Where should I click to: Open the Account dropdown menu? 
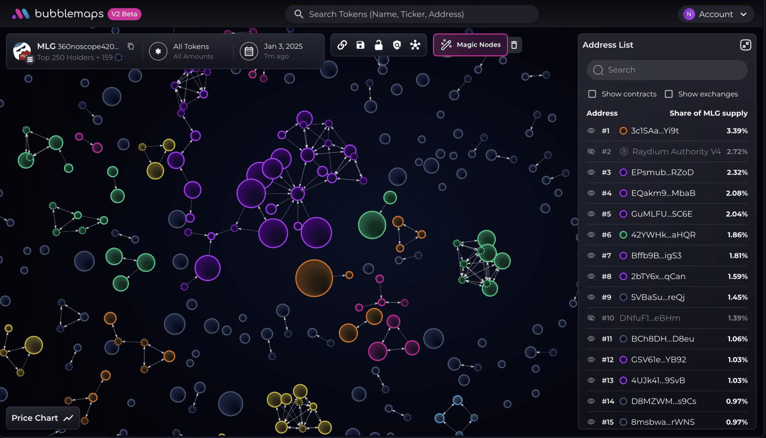point(716,14)
